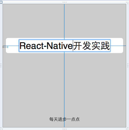Click the bottom edge three-dot resize handle
Viewport: 129px width, 130px height.
(x=65, y=129)
